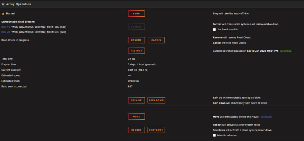Invoke the Mover with MOVE button
Viewport: 304px width, 141px height.
coord(136,117)
